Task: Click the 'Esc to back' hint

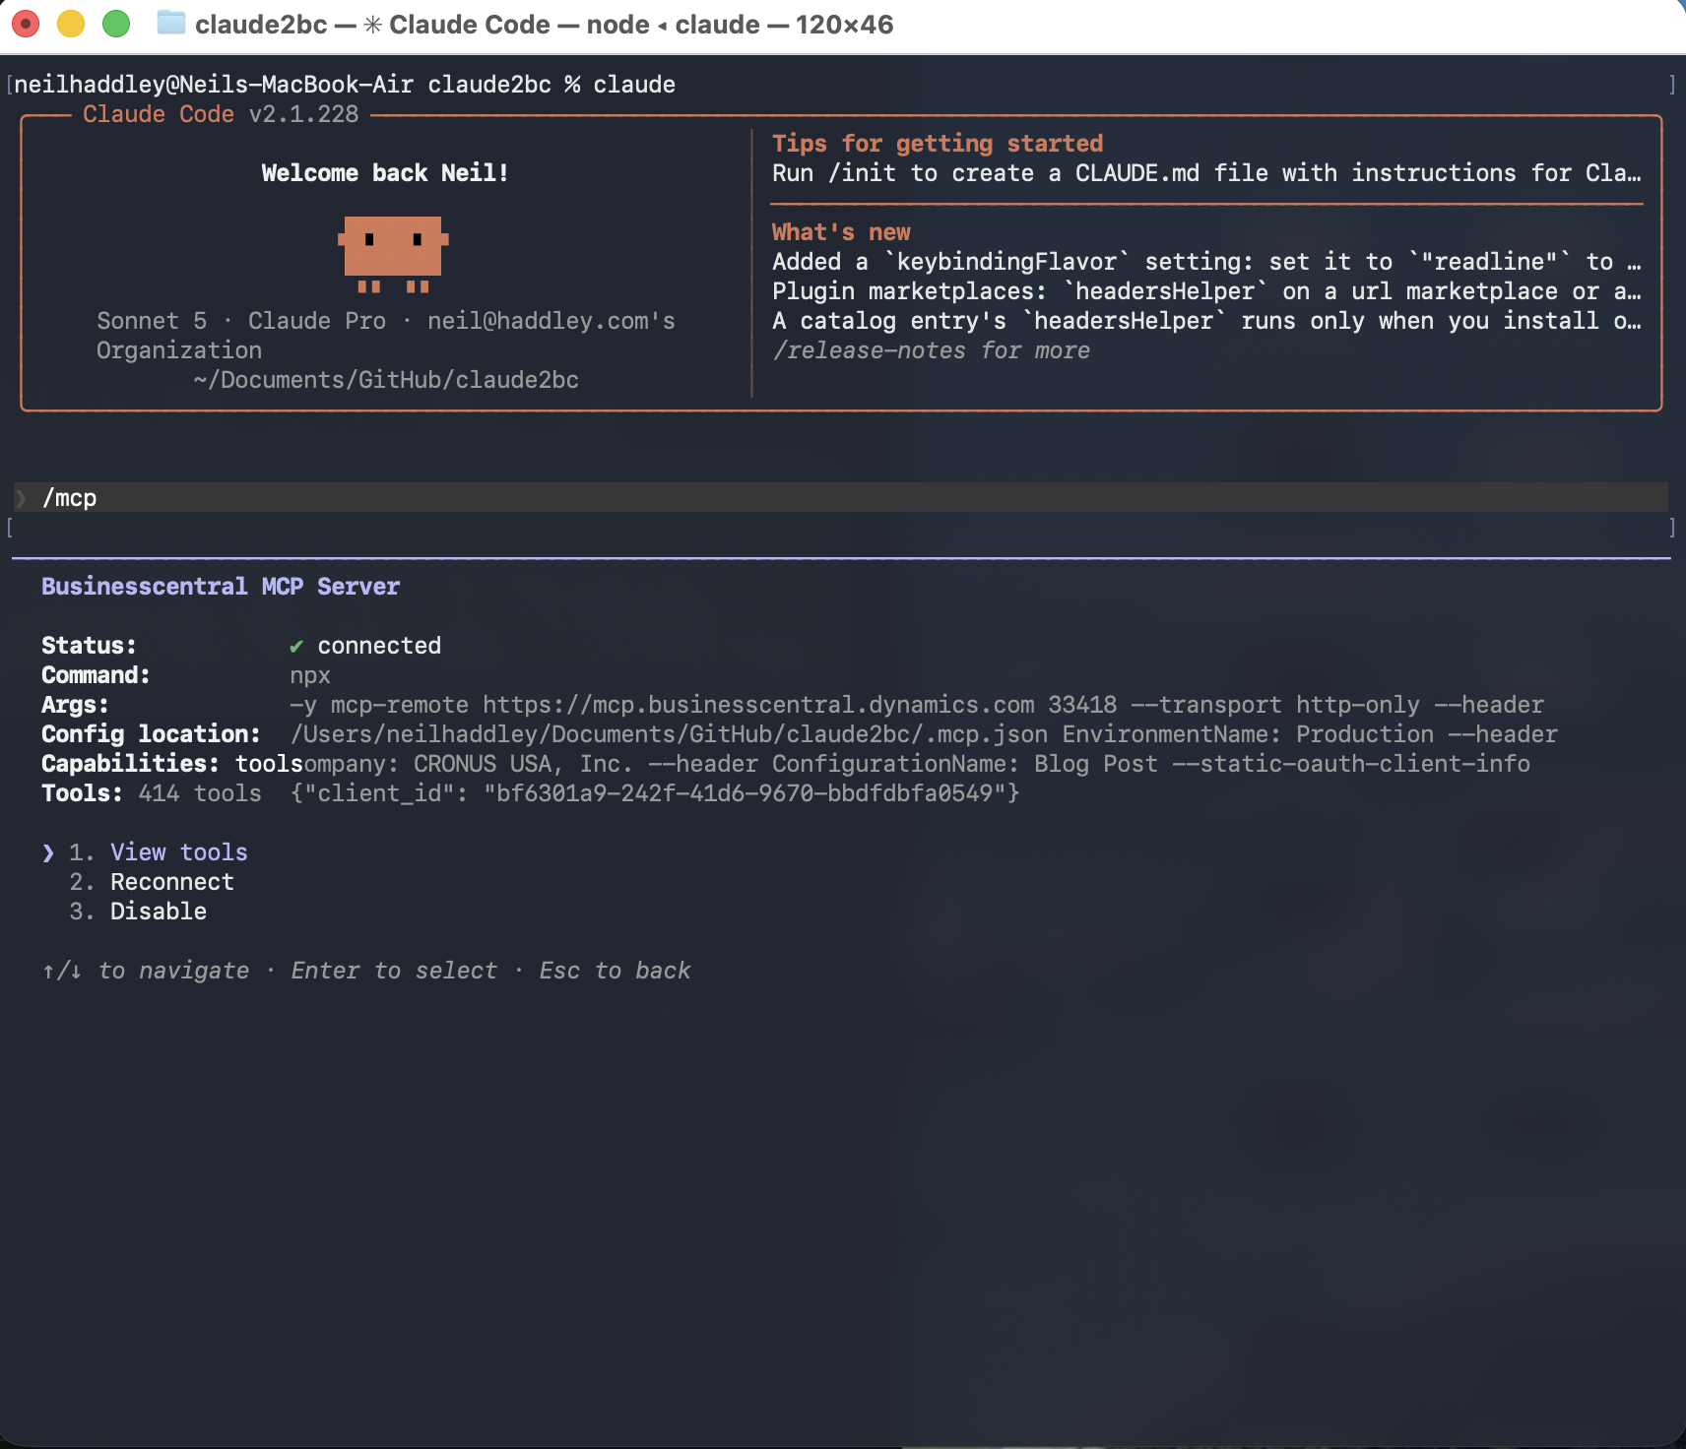Action: pos(615,971)
